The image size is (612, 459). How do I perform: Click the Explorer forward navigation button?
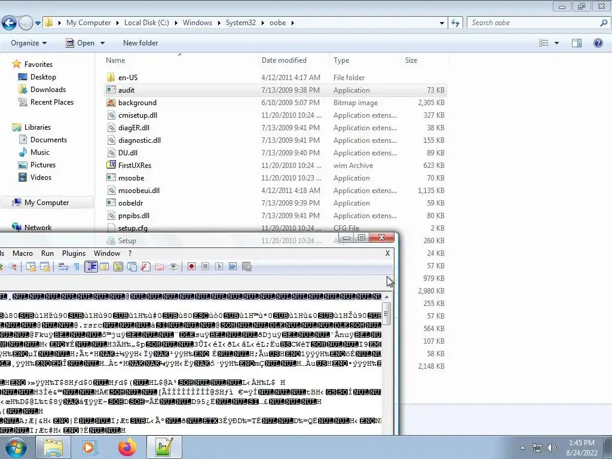[x=26, y=23]
